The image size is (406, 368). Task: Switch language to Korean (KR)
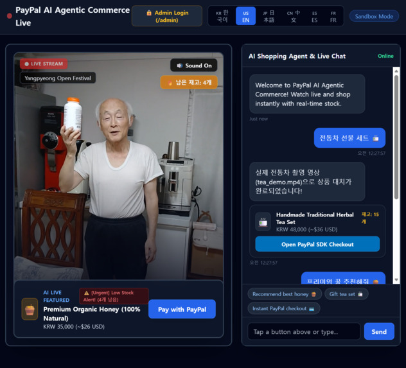[x=222, y=16]
